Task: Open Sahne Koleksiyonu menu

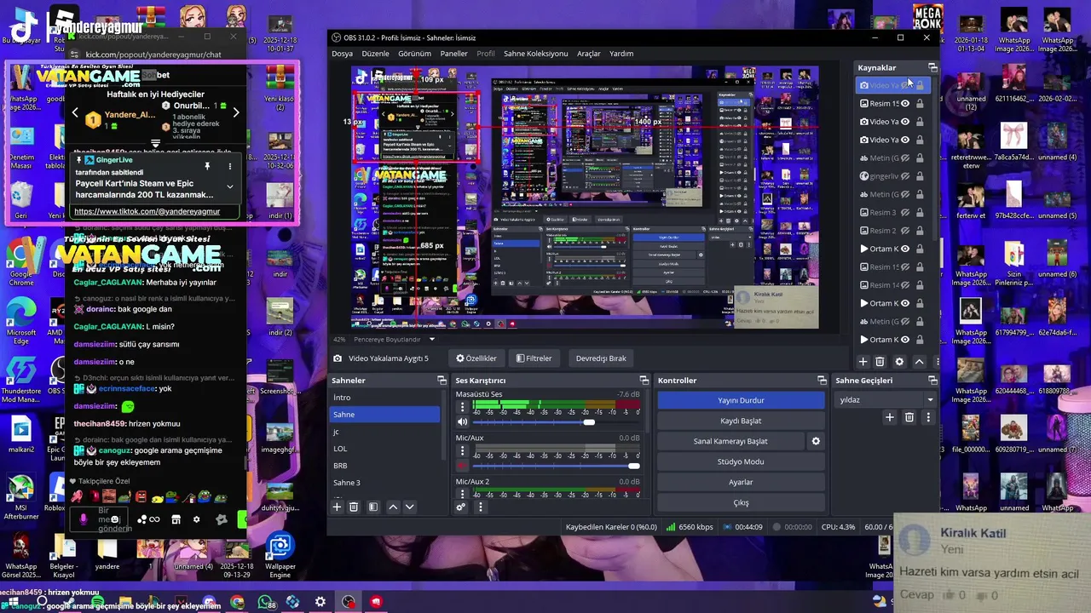Action: click(x=535, y=54)
